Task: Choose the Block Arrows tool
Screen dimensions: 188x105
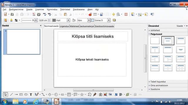Action: tap(63, 94)
